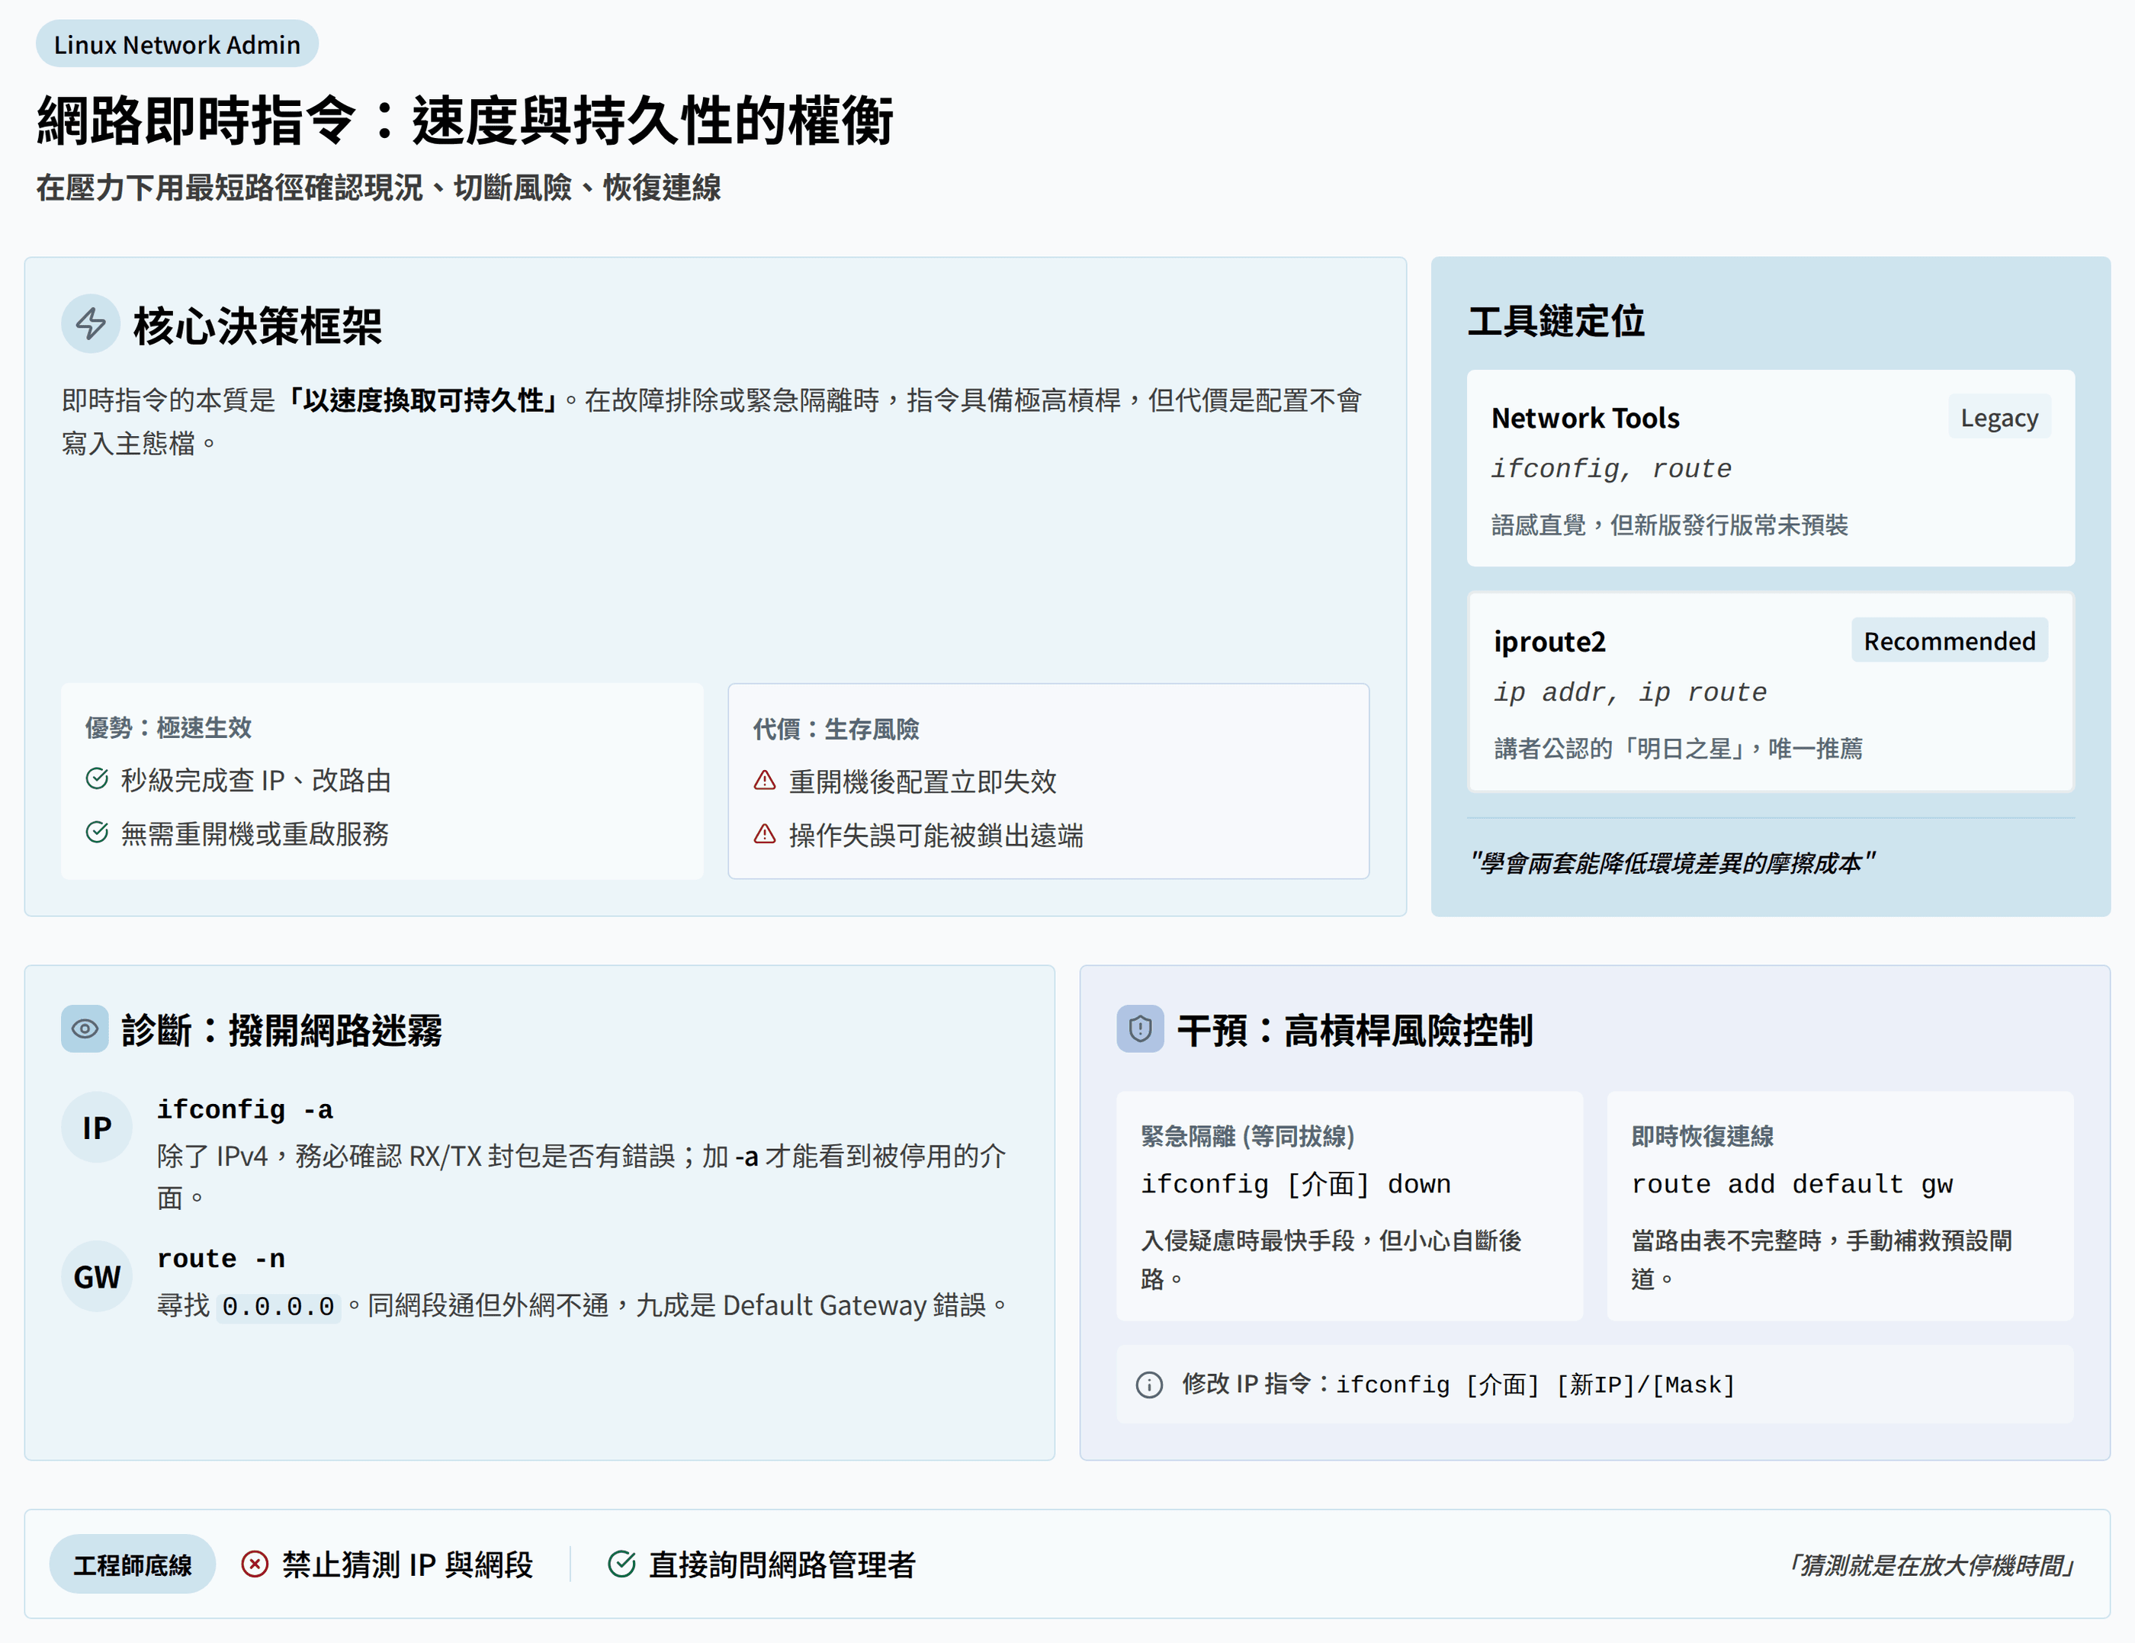Click the Recommended badge on iproute2
Screen dimensions: 2135x1643
1949,641
